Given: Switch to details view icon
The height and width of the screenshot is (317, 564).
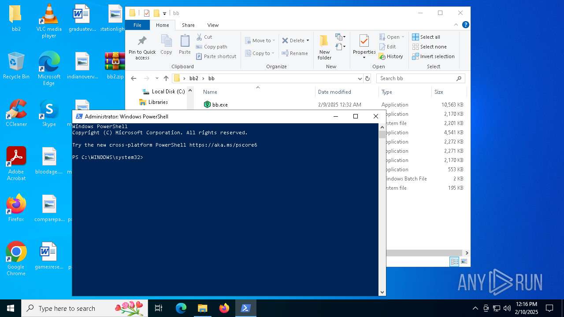Looking at the screenshot, I should (454, 262).
